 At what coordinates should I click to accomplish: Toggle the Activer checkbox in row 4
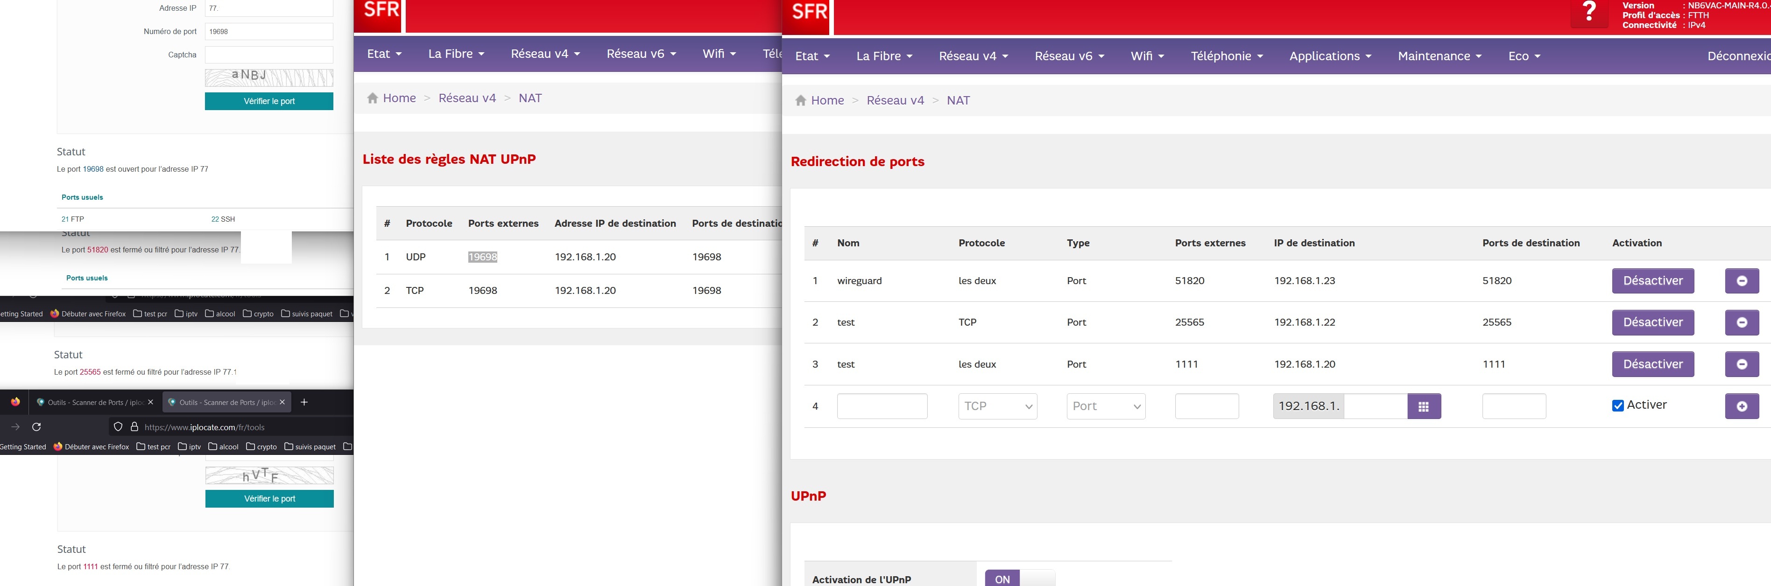[x=1618, y=405]
